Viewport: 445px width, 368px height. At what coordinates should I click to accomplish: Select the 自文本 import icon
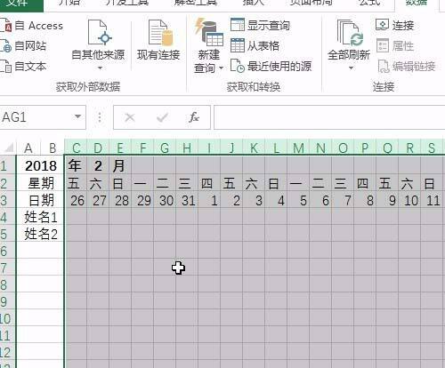click(x=6, y=67)
